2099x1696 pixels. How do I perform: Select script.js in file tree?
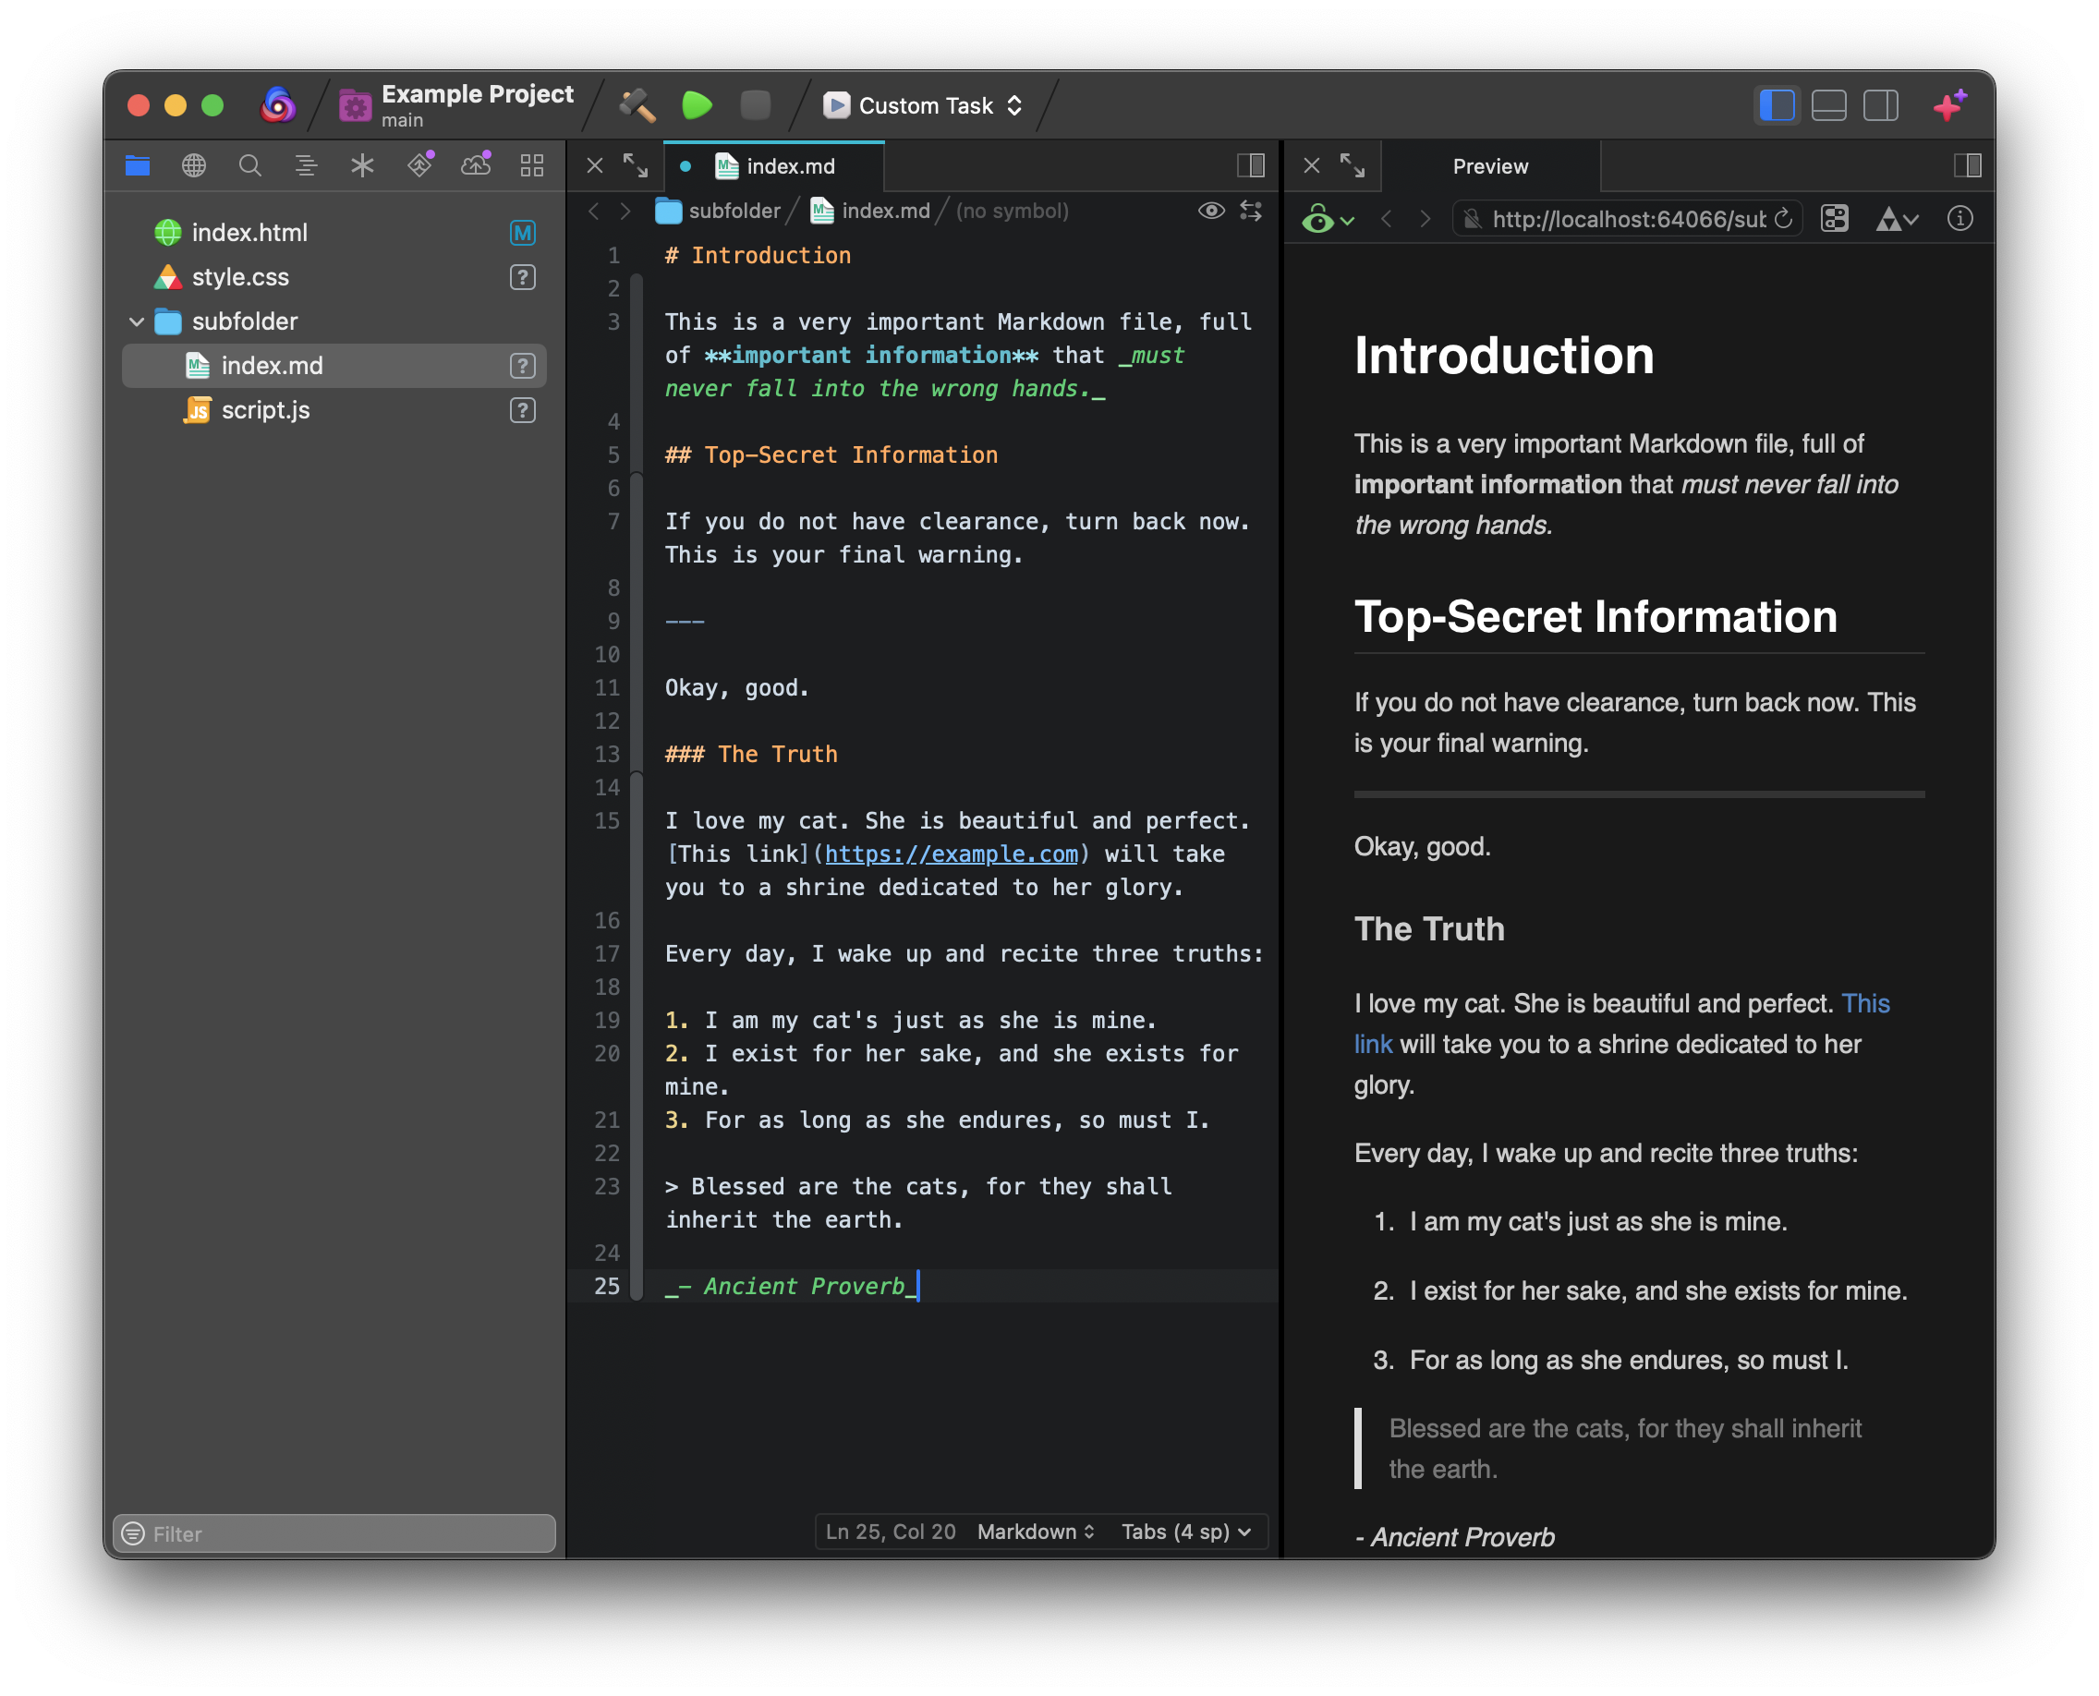click(333, 410)
